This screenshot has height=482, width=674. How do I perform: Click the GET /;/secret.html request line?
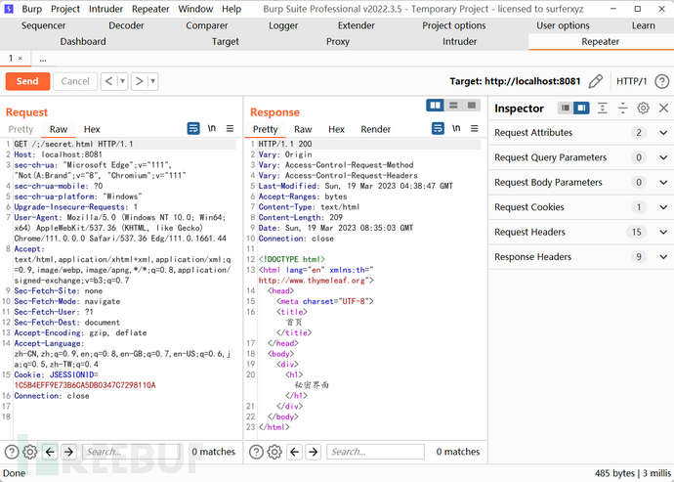coord(73,144)
